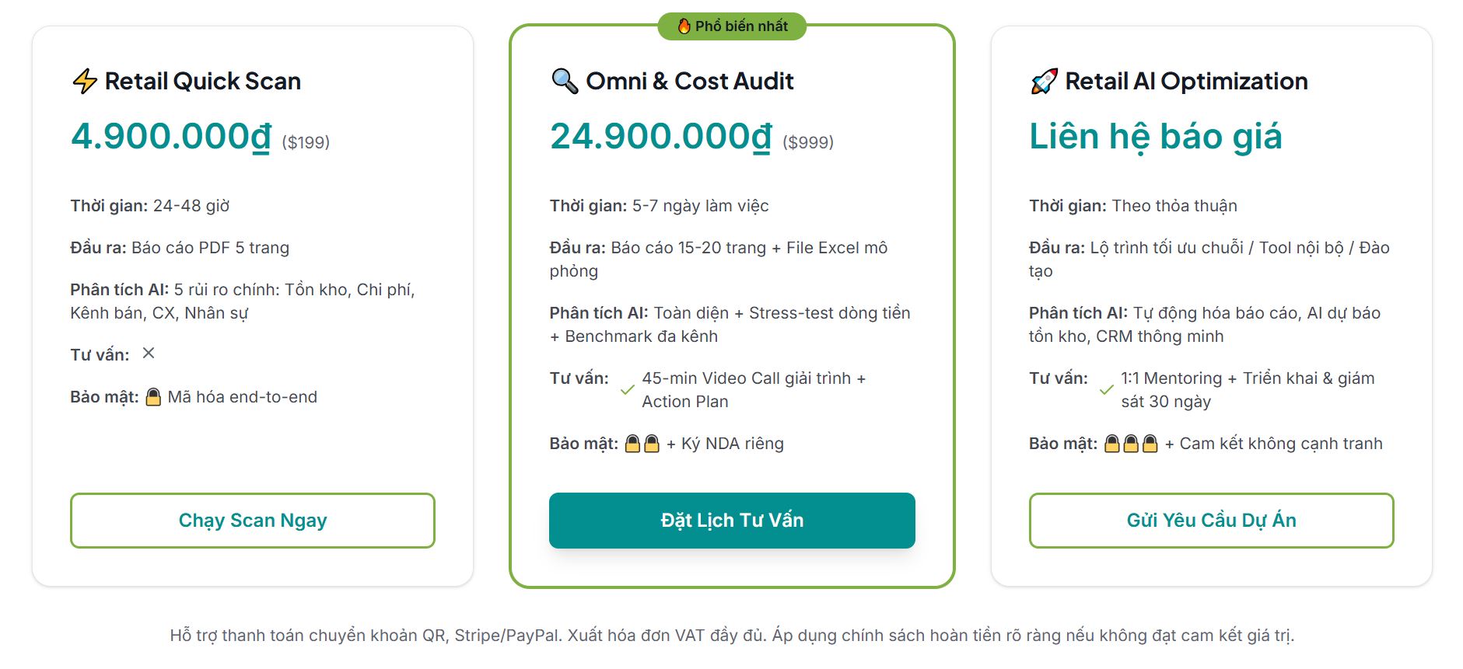1463x669 pixels.
Task: Click the checkmark before 45-min Video Call
Action: 627,390
